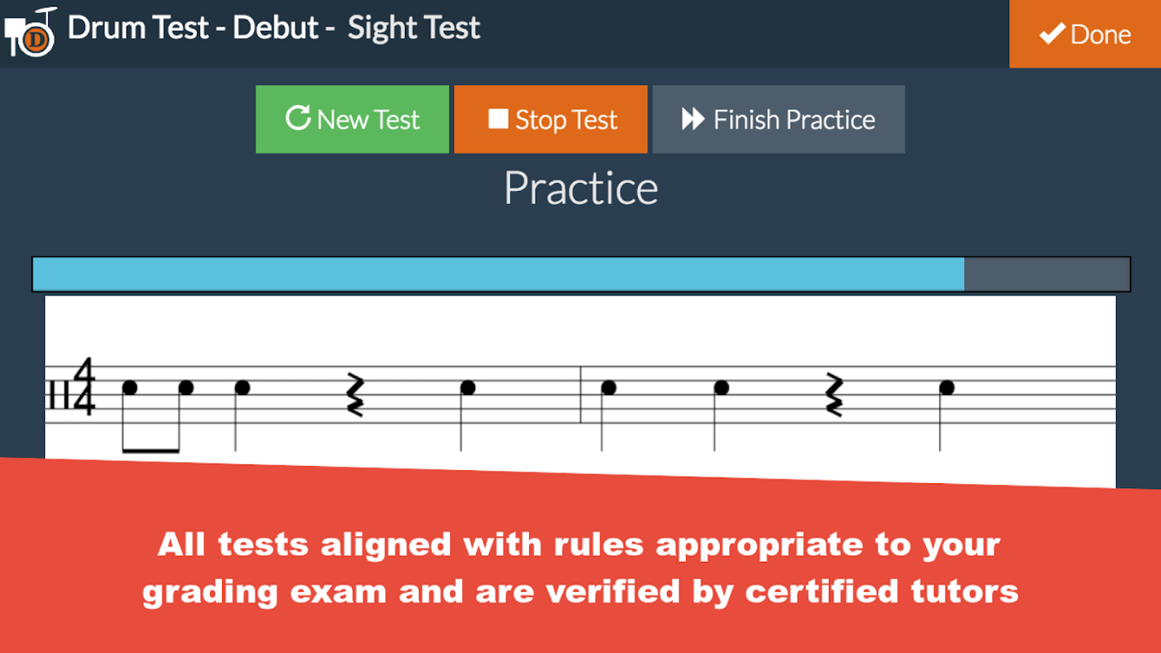Click the filled blue part of progress bar
The width and height of the screenshot is (1161, 653).
(x=498, y=274)
